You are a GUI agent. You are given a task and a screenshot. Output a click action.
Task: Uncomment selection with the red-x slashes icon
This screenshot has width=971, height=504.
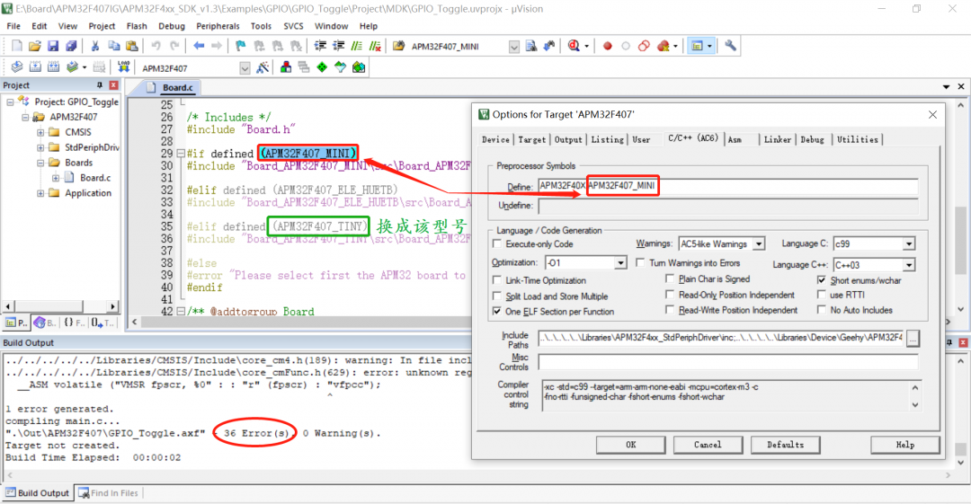click(x=375, y=46)
